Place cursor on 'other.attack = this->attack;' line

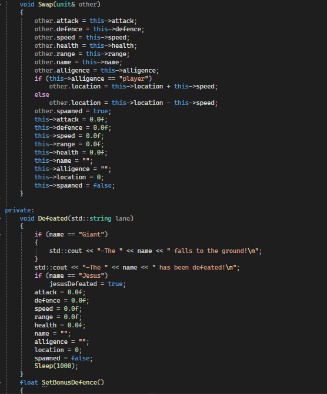coord(85,21)
